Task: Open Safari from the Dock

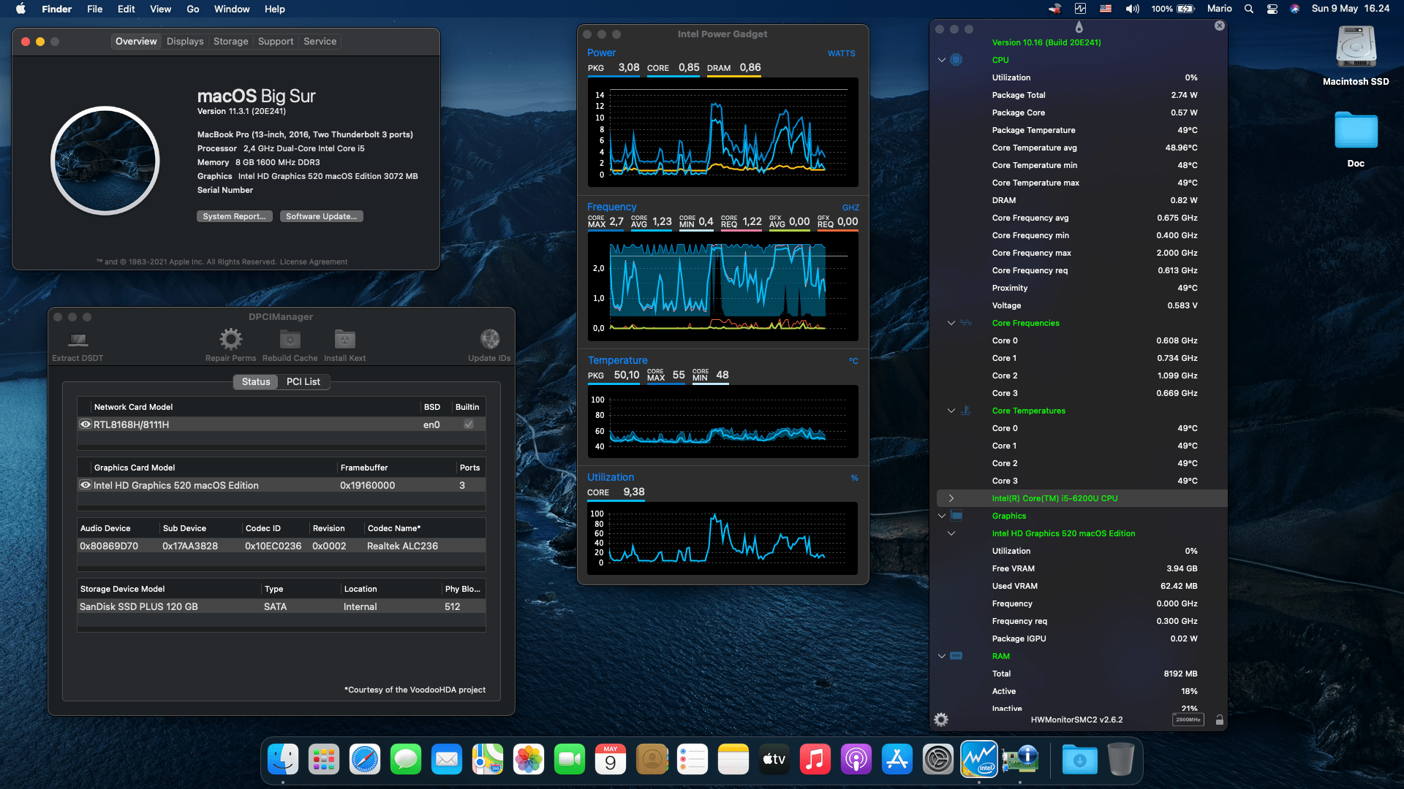Action: click(365, 760)
